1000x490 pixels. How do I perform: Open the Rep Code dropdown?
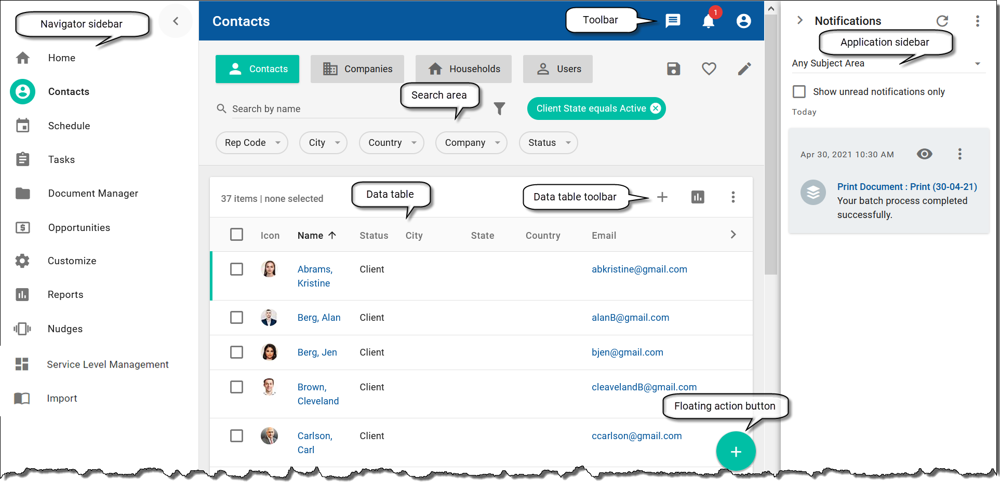[x=251, y=143]
